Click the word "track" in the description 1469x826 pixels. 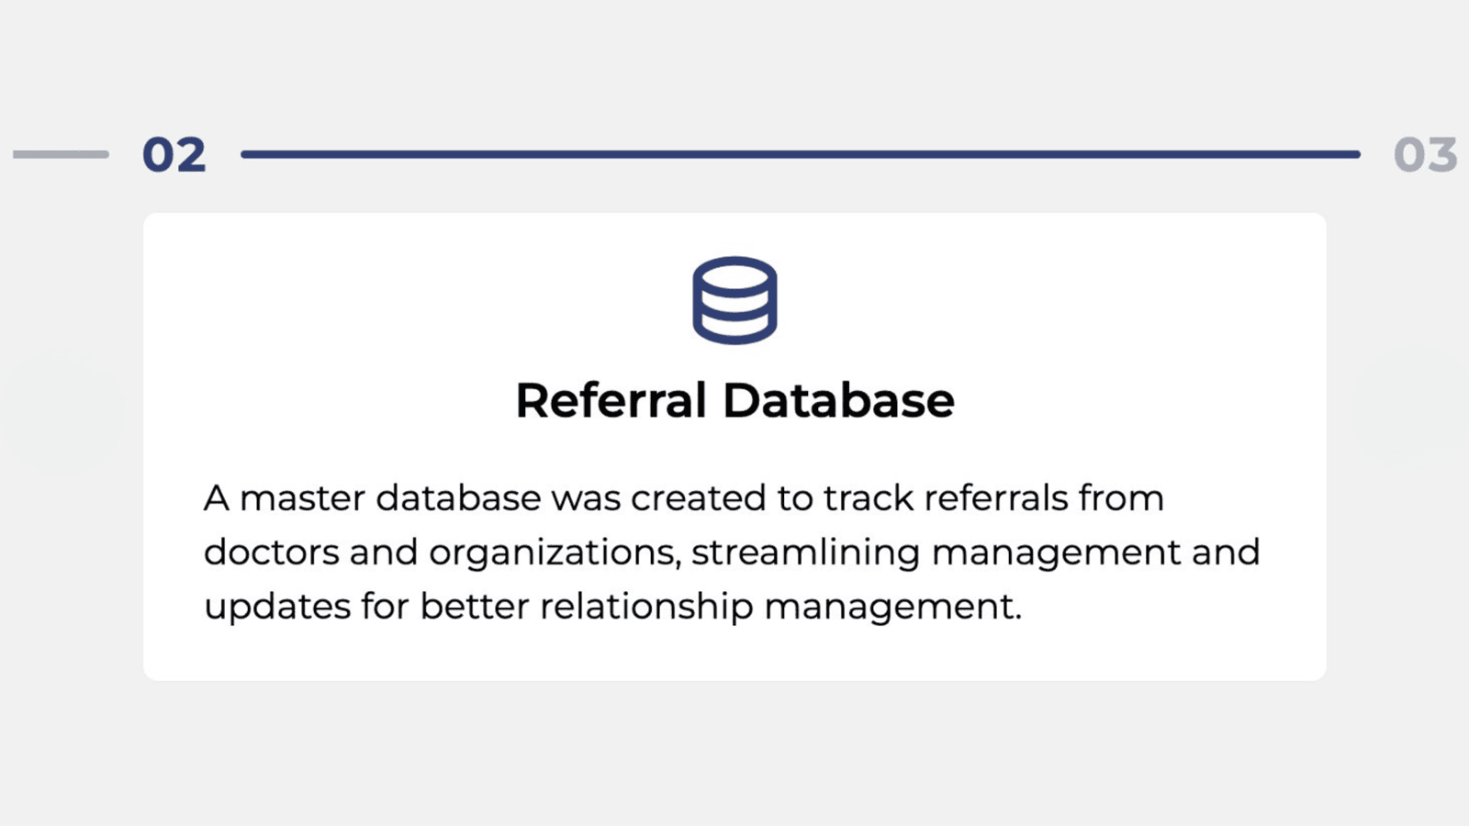(x=869, y=498)
